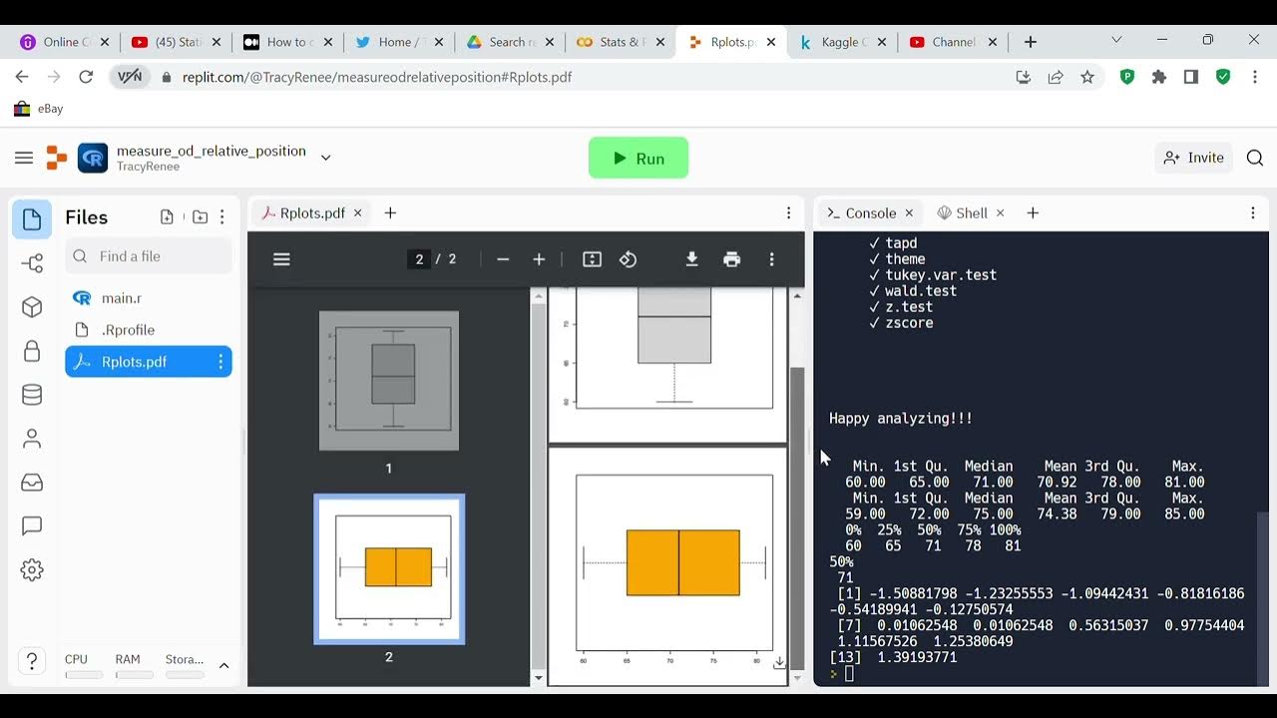Click the VPN badge in address bar
1277x718 pixels.
[x=130, y=77]
